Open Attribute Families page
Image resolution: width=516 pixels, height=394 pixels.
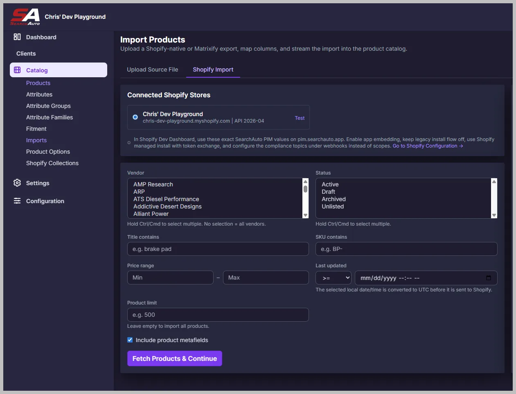50,117
